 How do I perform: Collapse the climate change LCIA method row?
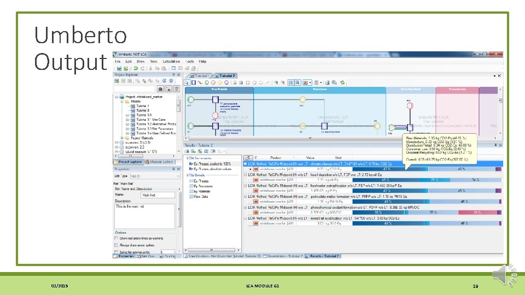[x=246, y=164]
